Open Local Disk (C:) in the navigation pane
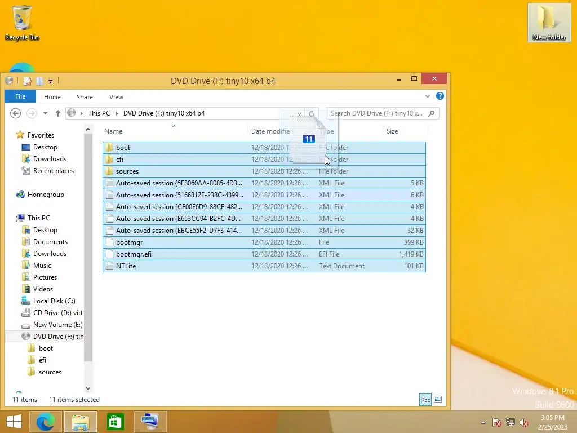Screen dimensions: 577x433 pos(54,301)
